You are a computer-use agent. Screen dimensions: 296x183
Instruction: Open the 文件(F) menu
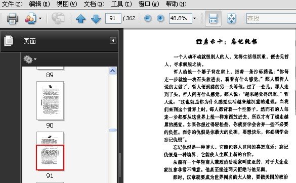pos(12,4)
